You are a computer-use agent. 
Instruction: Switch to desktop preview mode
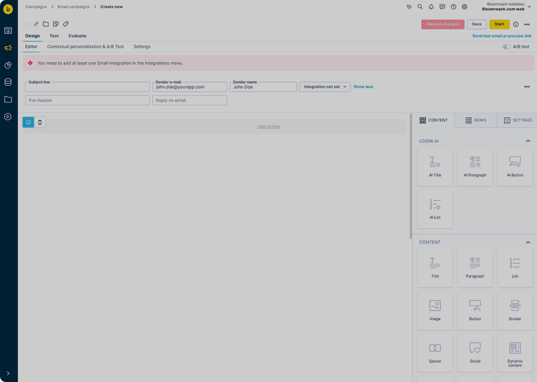[28, 122]
